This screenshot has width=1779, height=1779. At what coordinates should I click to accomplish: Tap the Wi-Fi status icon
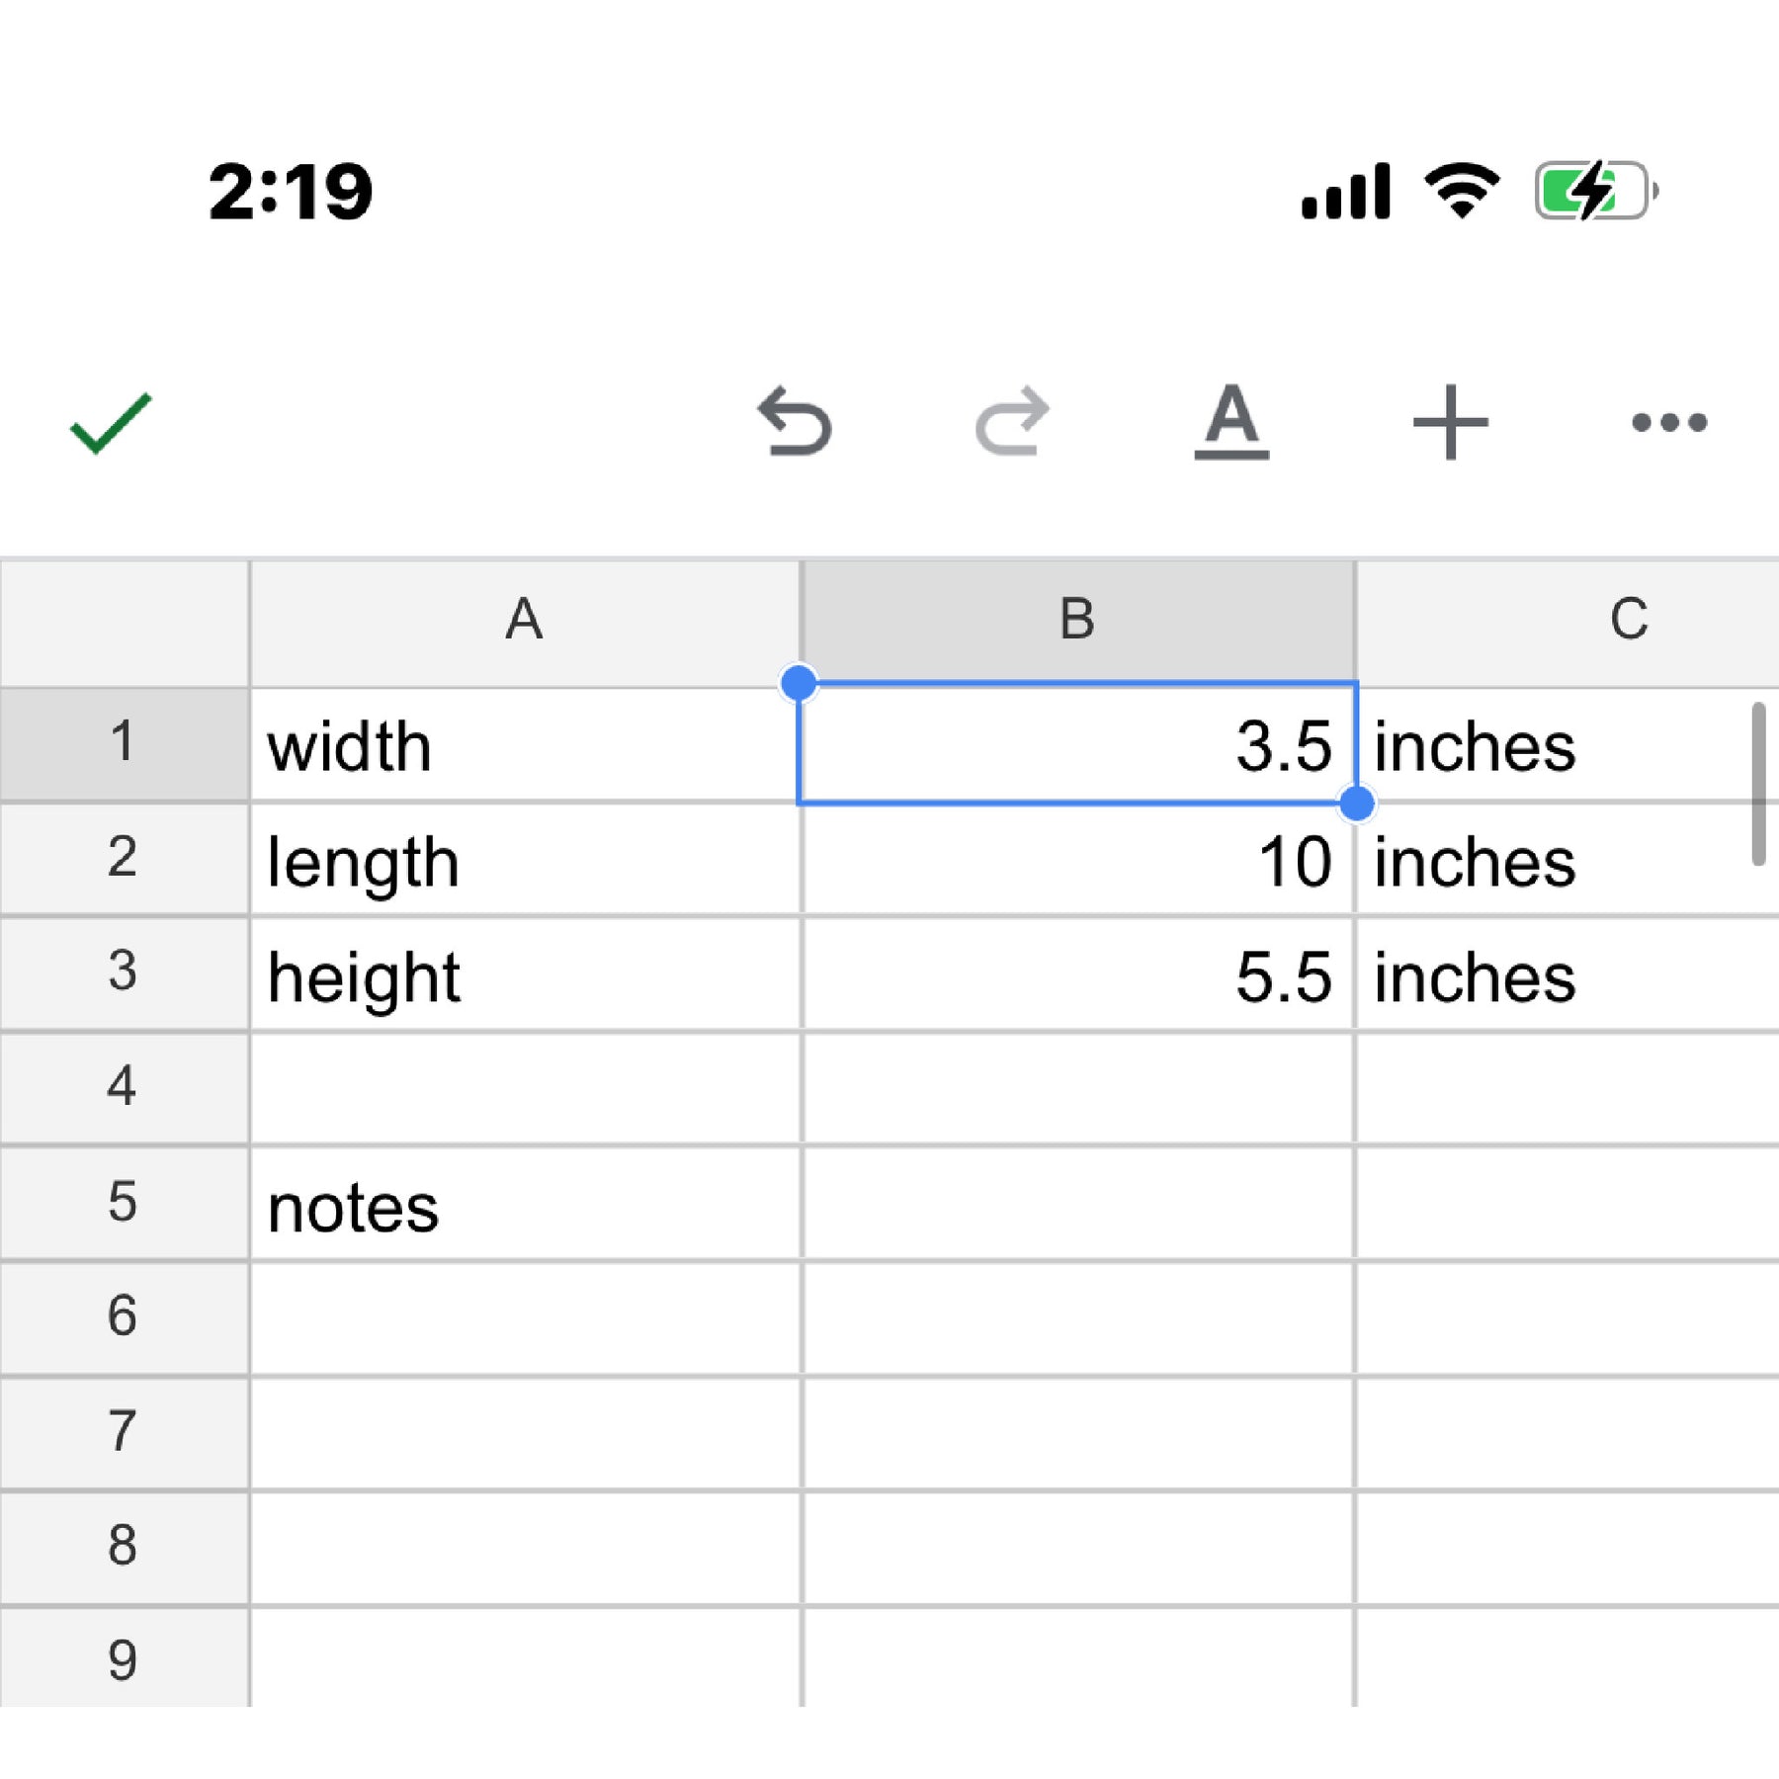pyautogui.click(x=1461, y=191)
